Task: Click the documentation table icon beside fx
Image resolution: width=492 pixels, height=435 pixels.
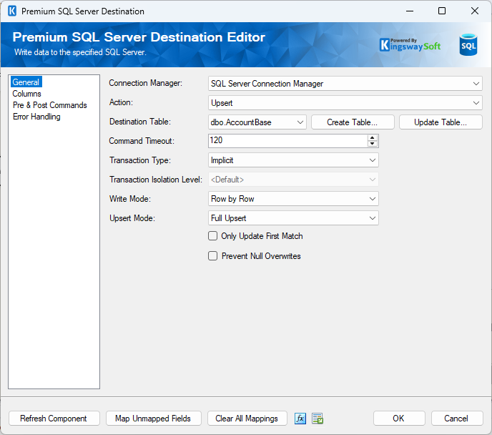Action: click(x=318, y=419)
